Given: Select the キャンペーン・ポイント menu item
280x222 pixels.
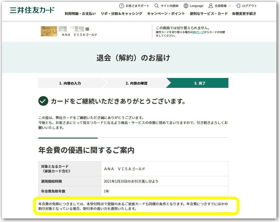Looking at the screenshot, I should pyautogui.click(x=166, y=13).
